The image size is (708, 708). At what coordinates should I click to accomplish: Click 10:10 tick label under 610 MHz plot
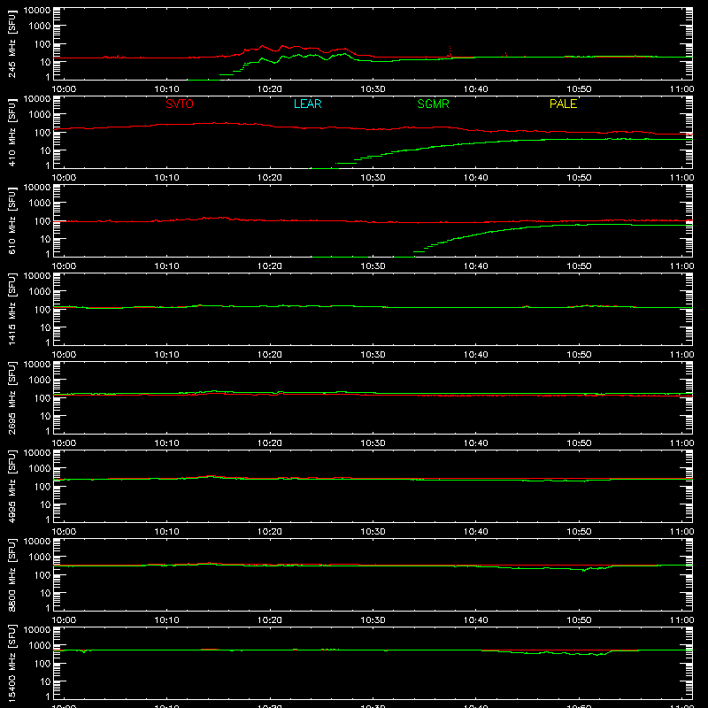167,266
